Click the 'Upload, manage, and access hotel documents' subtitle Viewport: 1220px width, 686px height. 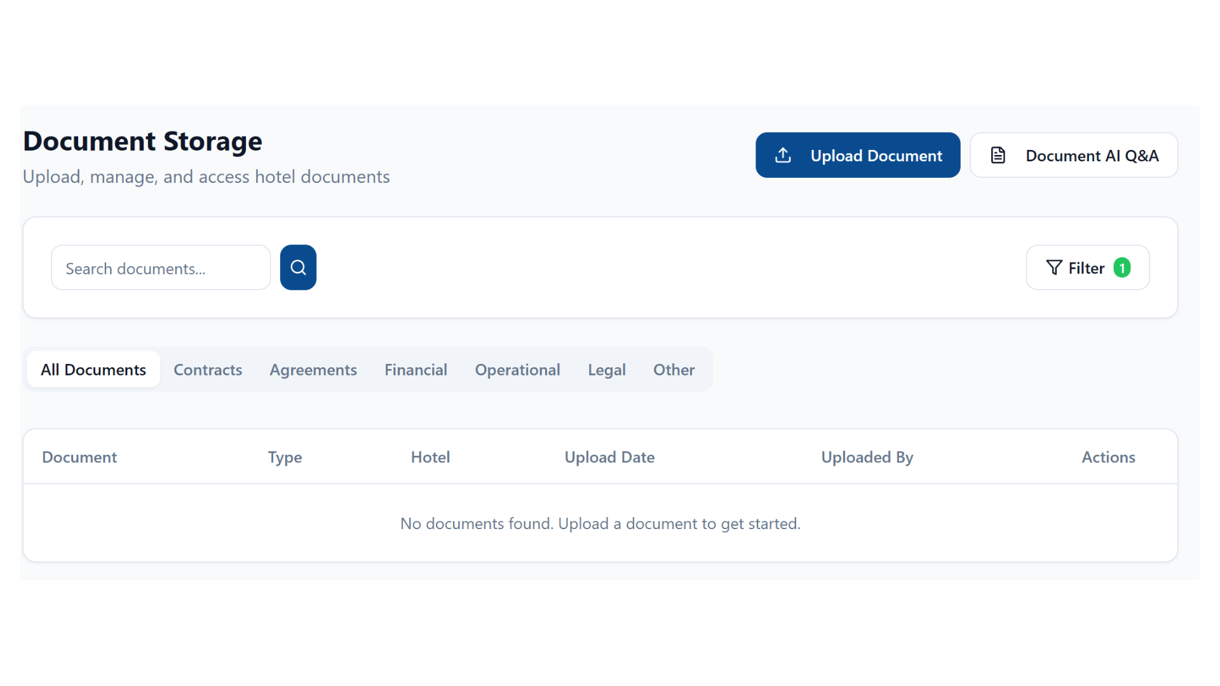[x=206, y=177]
